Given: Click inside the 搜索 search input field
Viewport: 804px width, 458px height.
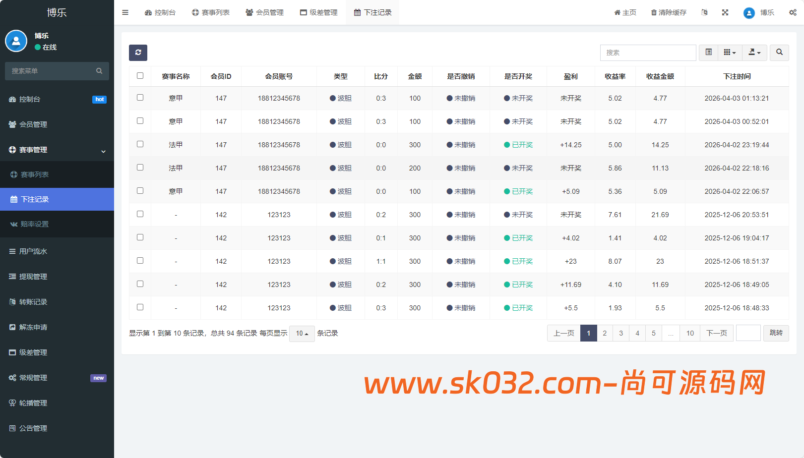Looking at the screenshot, I should point(648,53).
